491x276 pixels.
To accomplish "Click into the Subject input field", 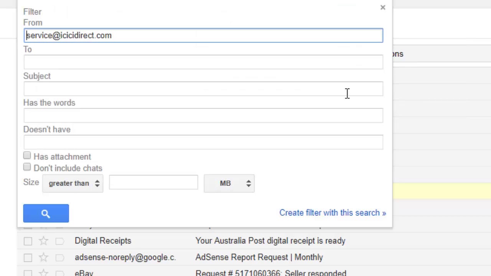I will click(203, 89).
